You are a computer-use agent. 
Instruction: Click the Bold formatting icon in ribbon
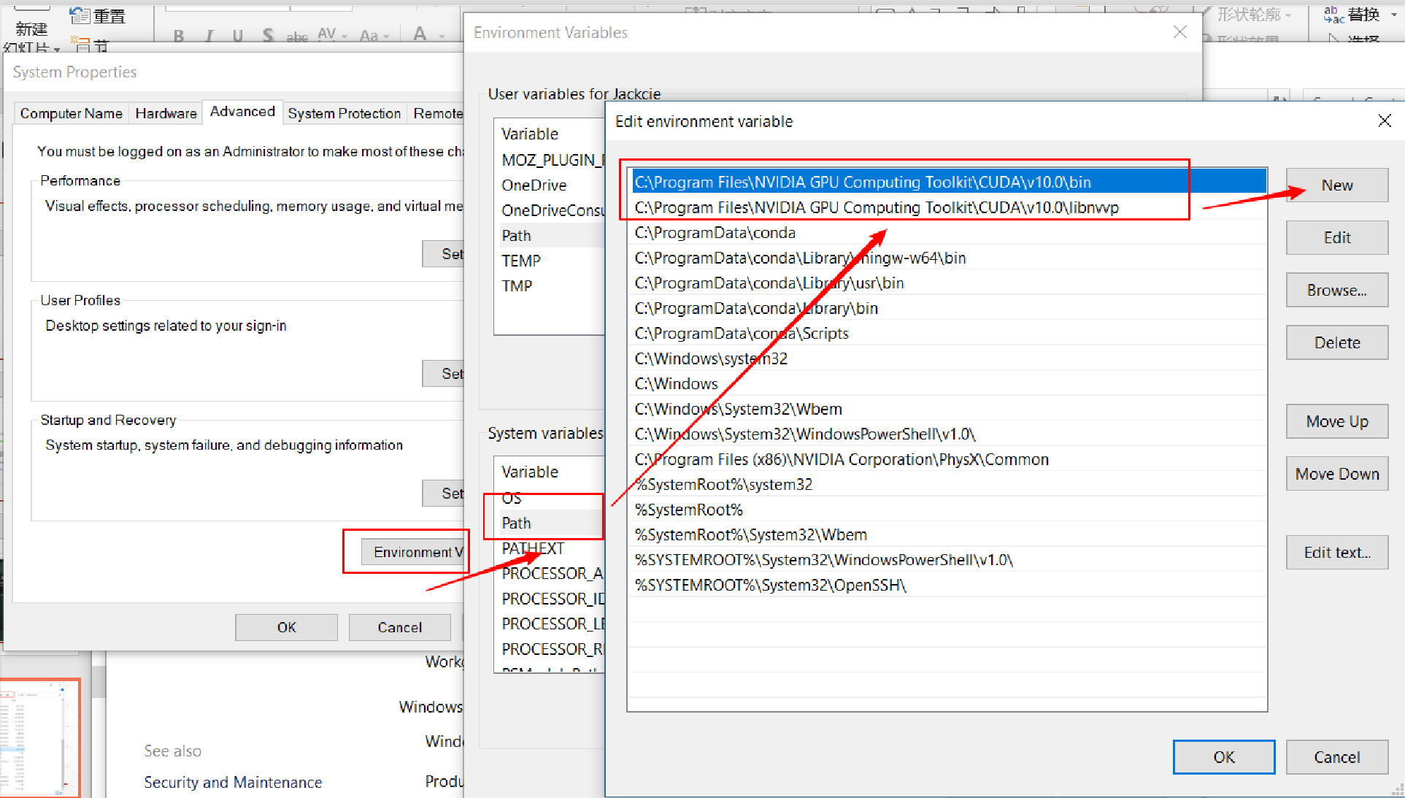tap(179, 35)
